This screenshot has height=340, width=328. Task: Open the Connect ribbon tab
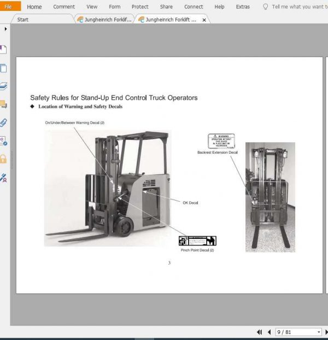(194, 7)
